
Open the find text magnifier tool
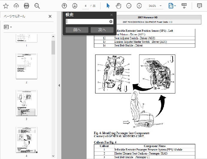tap(37, 6)
